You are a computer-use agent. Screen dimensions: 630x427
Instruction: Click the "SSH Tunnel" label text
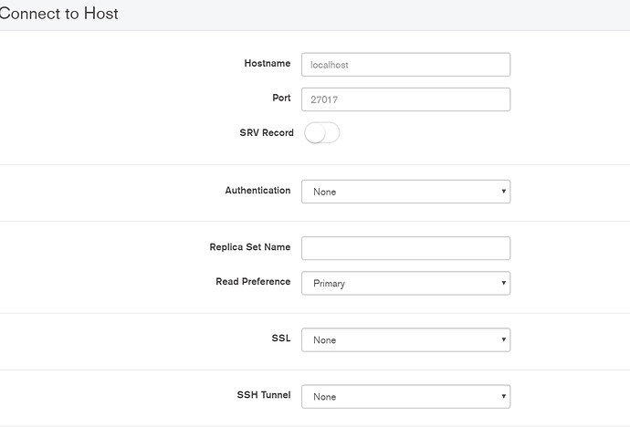coord(263,395)
